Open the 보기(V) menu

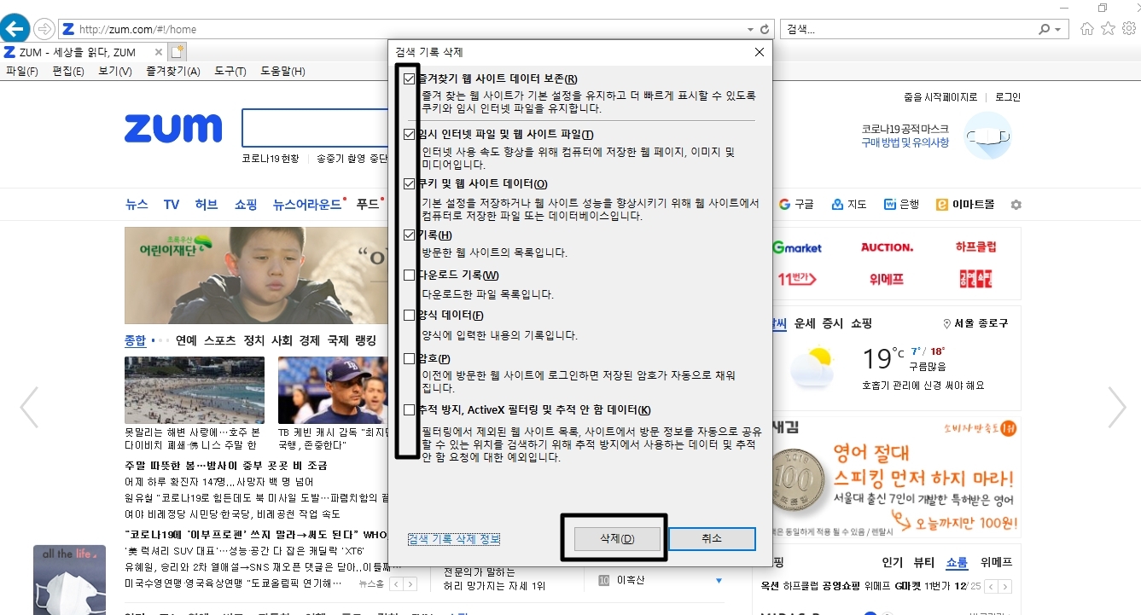click(115, 72)
